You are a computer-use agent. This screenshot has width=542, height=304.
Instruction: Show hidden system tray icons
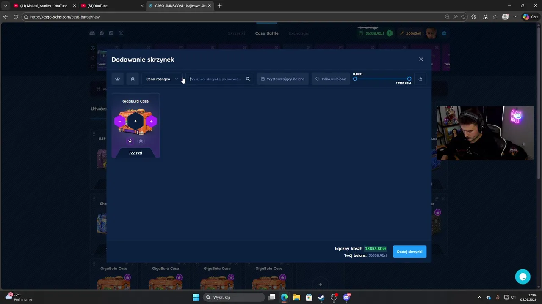tap(479, 297)
